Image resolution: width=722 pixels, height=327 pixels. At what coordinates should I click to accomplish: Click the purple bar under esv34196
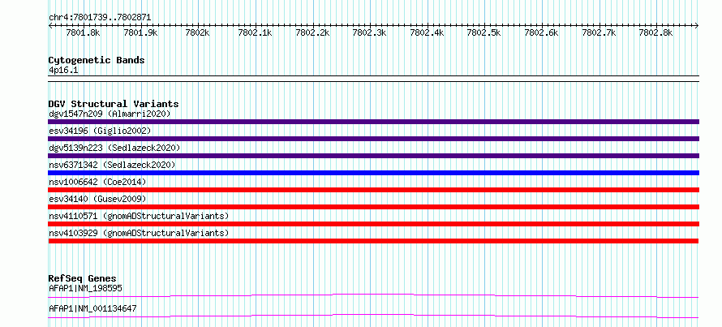tap(373, 139)
